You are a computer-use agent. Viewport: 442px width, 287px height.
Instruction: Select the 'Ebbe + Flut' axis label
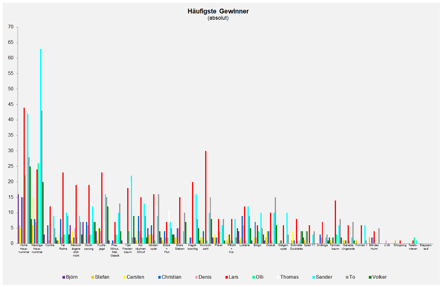point(167,249)
